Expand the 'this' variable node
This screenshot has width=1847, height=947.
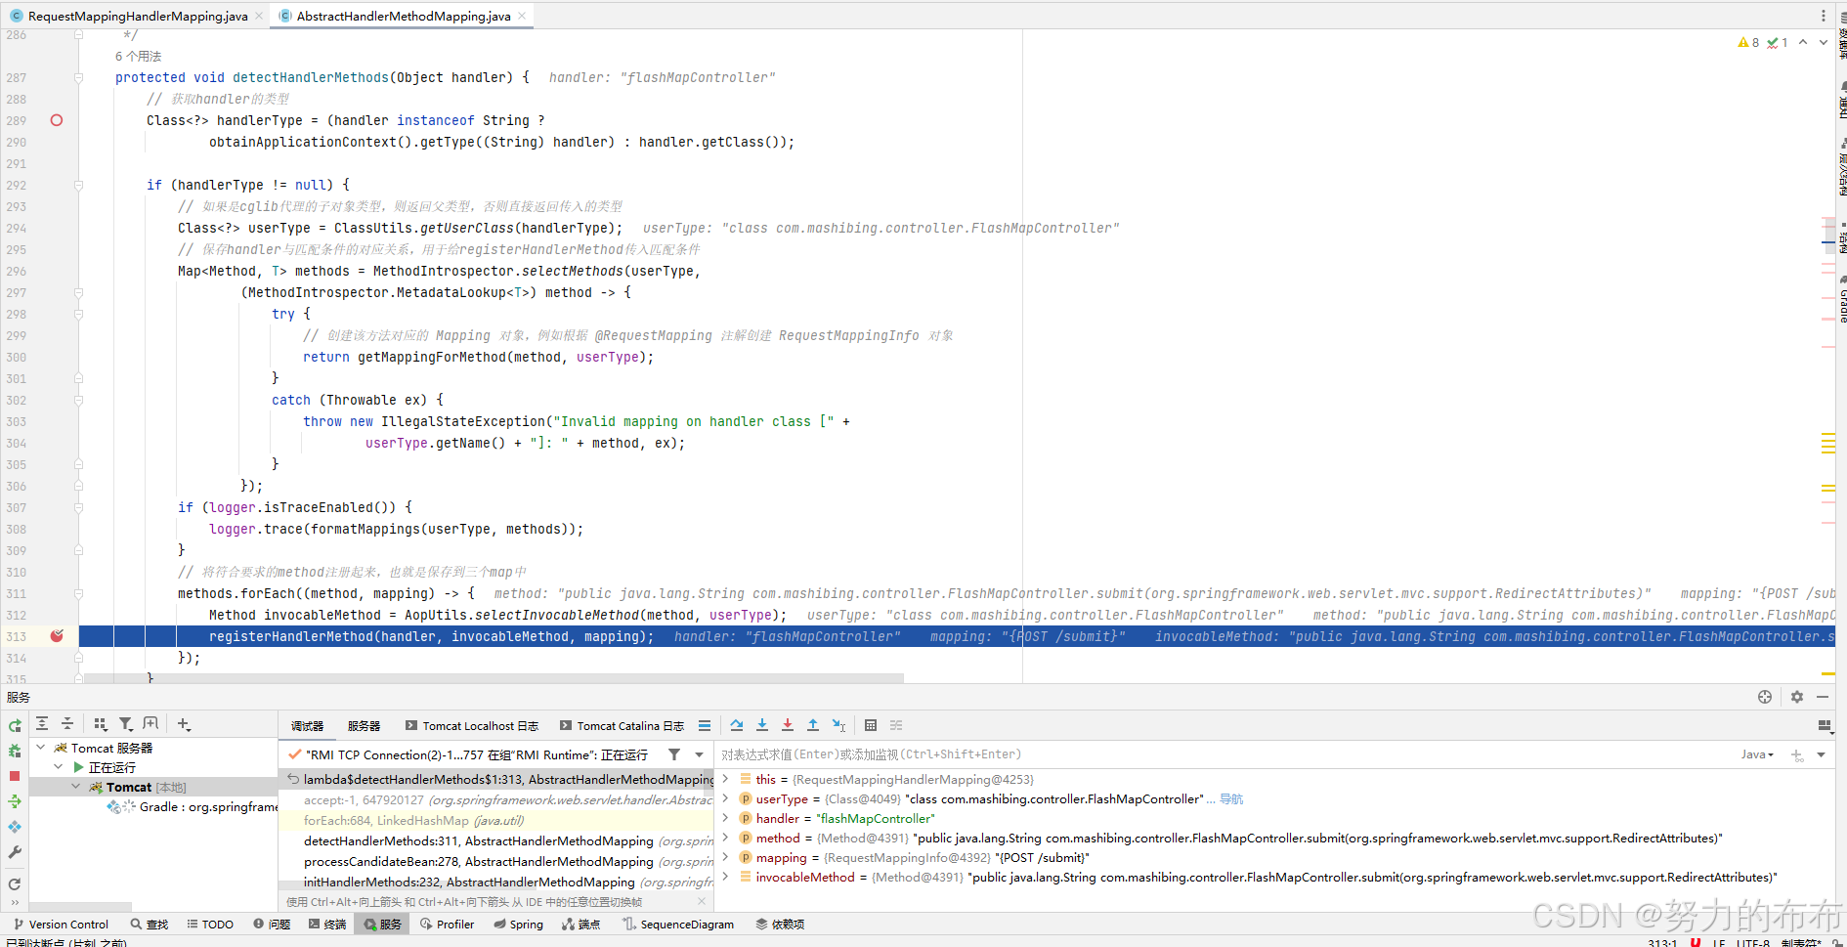point(725,779)
